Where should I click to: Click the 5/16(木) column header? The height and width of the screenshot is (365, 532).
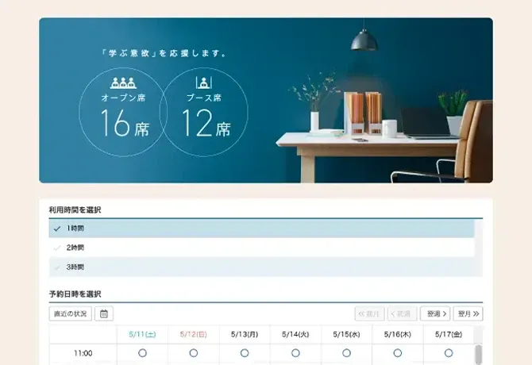pyautogui.click(x=398, y=335)
